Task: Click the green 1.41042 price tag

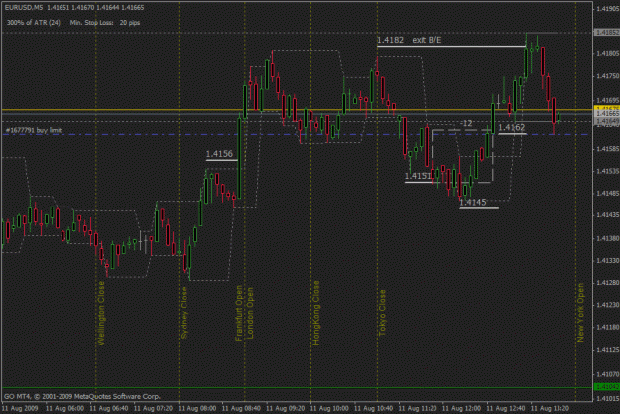Action: 607,386
